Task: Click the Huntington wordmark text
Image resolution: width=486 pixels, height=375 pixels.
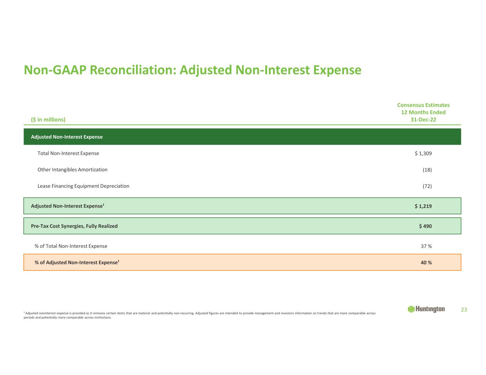Action: coord(430,309)
